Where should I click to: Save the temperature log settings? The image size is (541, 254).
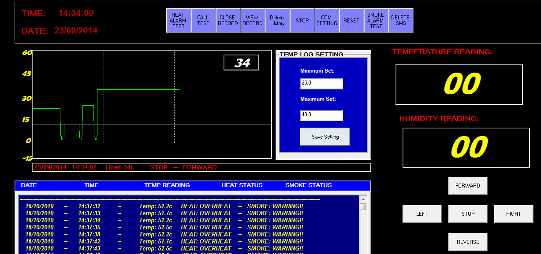pyautogui.click(x=325, y=136)
